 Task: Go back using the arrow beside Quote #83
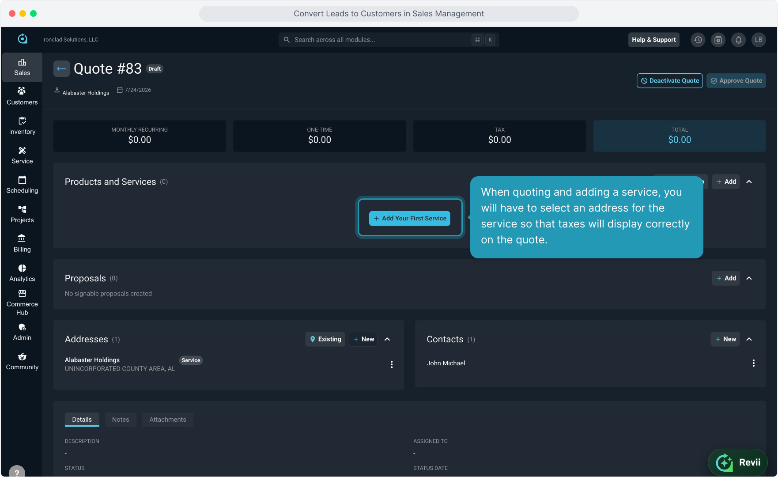[61, 69]
